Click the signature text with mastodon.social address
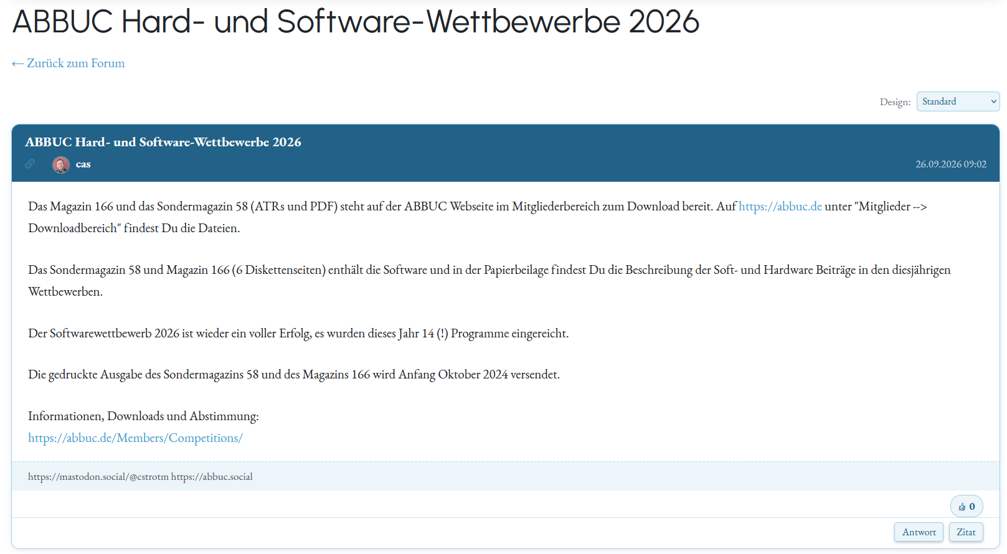Screen dimensions: 1007x554 [140, 477]
